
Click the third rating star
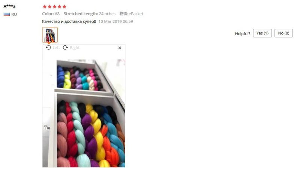pyautogui.click(x=54, y=7)
